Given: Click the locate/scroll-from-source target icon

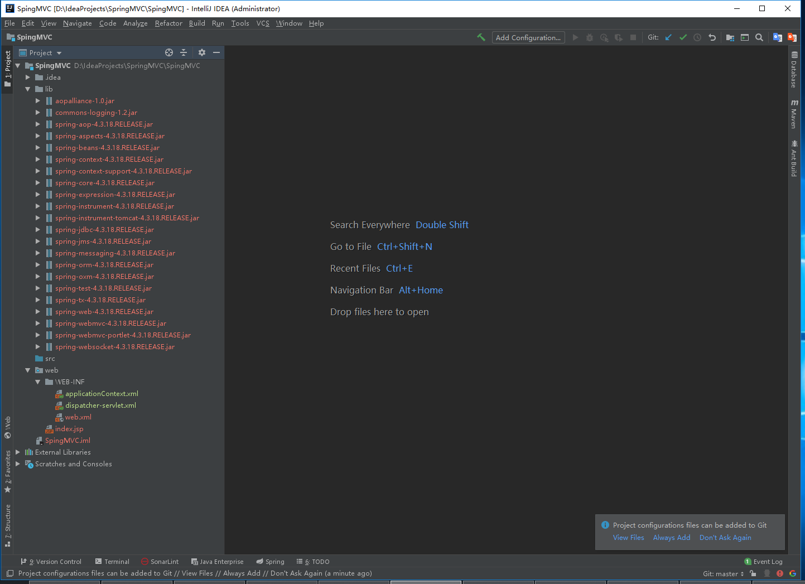Looking at the screenshot, I should pyautogui.click(x=169, y=52).
